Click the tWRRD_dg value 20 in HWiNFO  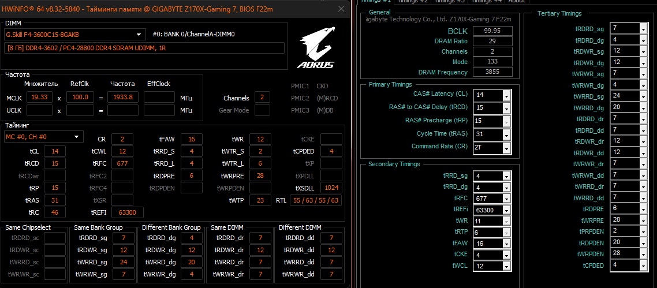192,262
